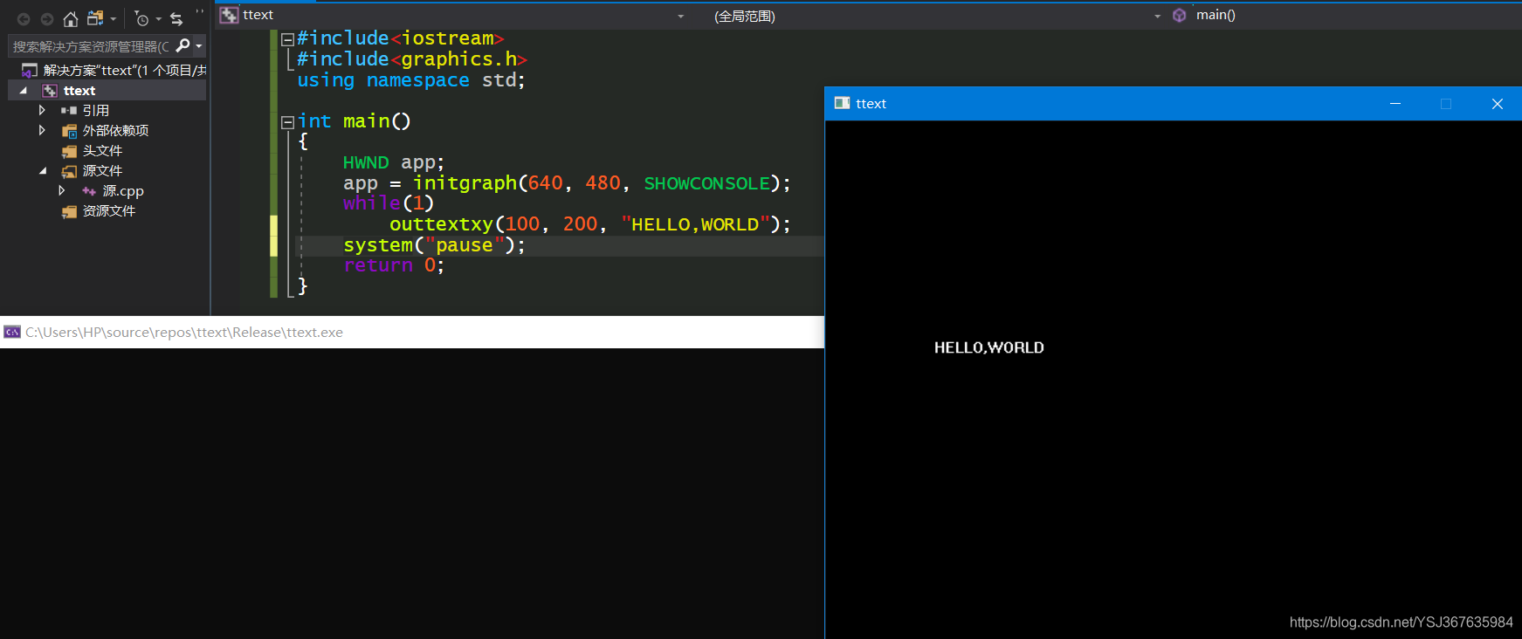Click the ttext graphics window icon
The height and width of the screenshot is (639, 1522).
click(842, 103)
